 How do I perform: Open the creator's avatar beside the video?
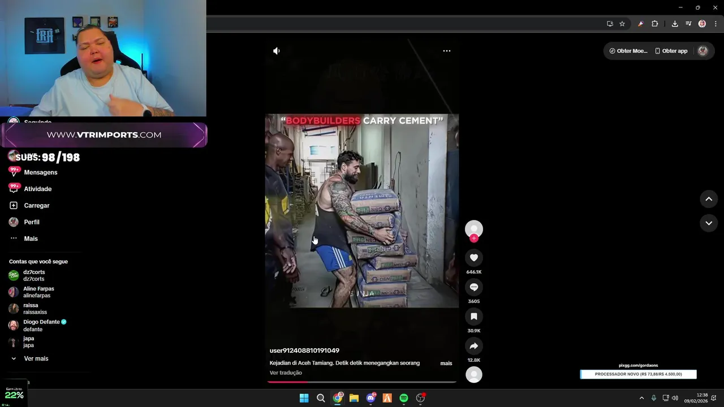[474, 228]
